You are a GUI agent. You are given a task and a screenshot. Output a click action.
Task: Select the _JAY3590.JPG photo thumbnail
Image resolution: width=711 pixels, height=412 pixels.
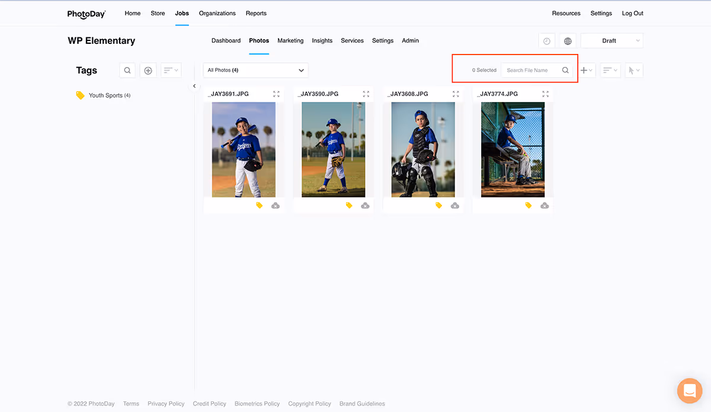tap(334, 149)
